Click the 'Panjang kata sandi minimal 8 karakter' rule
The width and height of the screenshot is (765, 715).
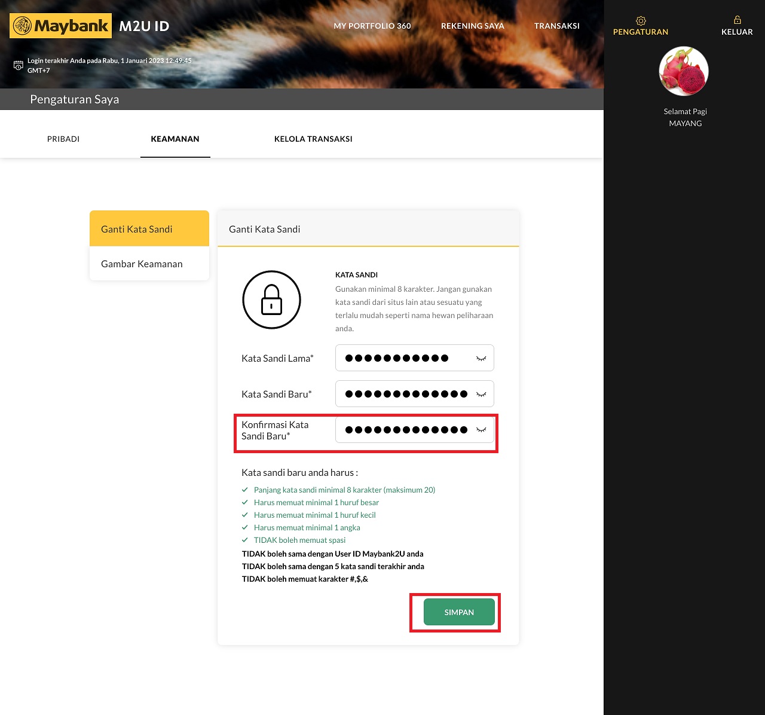[344, 490]
